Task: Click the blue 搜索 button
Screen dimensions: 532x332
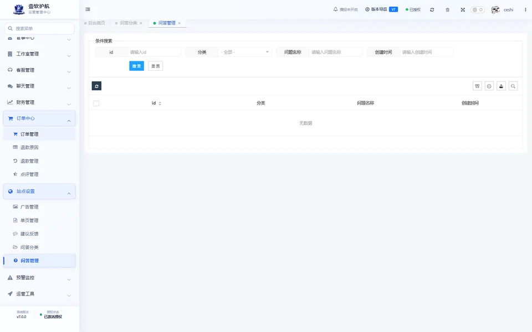Action: coord(137,66)
